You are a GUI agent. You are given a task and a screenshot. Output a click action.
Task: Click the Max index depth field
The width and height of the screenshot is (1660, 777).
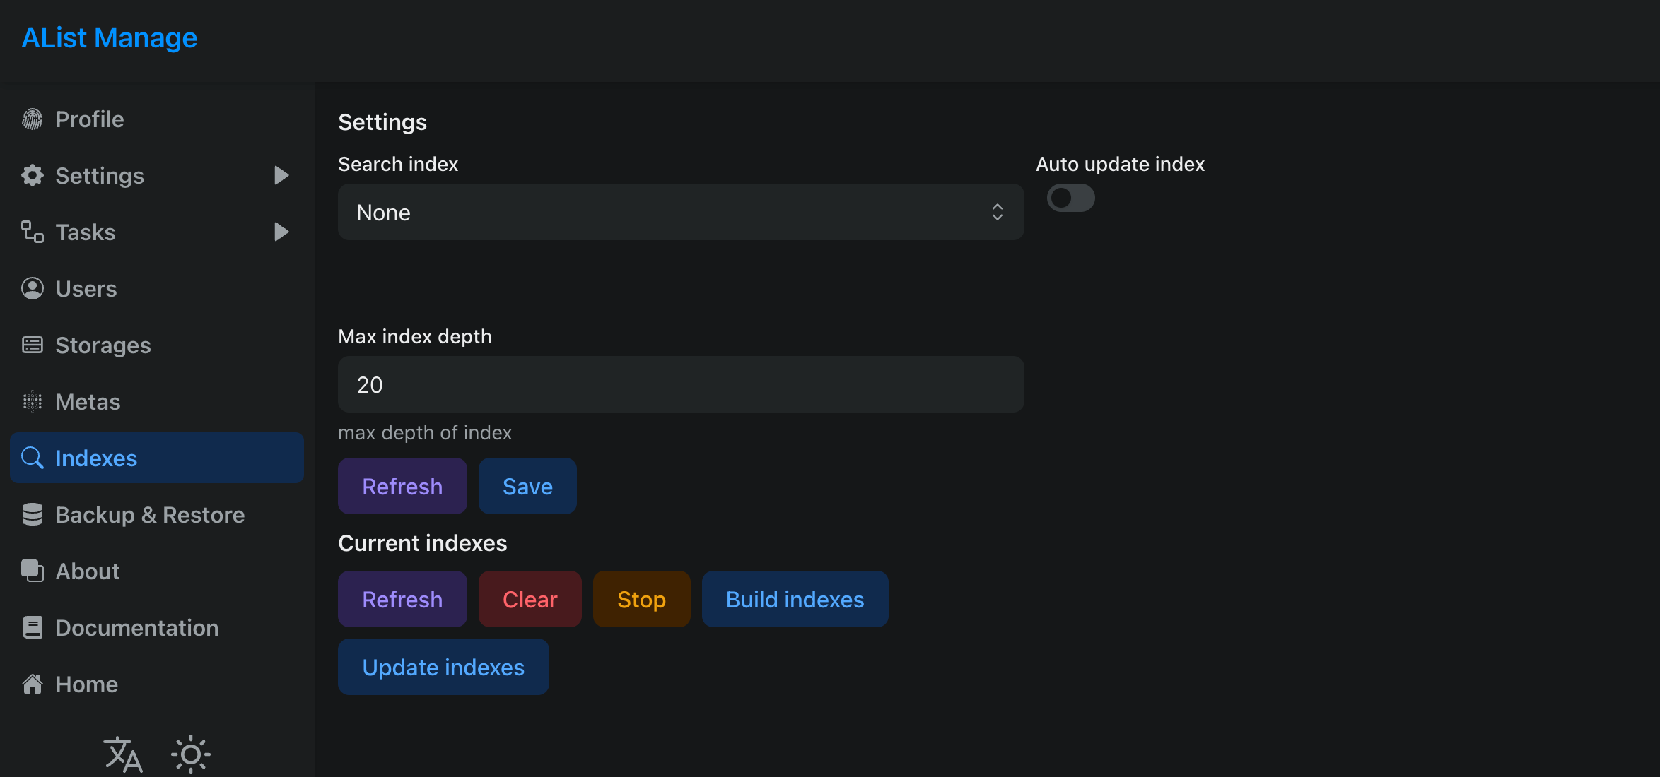point(680,384)
